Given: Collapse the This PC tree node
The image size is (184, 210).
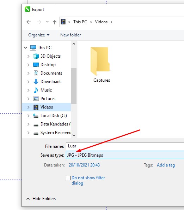Looking at the screenshot, I should tap(26, 47).
